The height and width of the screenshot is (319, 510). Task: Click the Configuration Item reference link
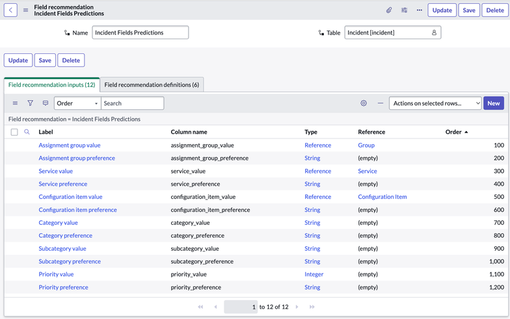(x=382, y=197)
